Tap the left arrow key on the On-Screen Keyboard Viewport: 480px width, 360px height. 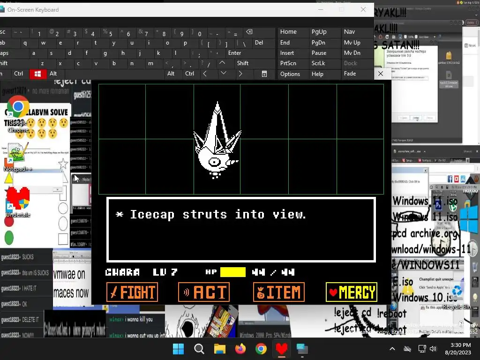point(205,74)
